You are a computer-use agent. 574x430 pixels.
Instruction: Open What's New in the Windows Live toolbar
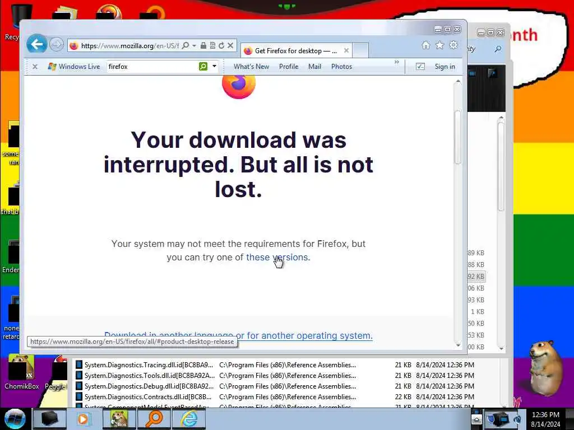pyautogui.click(x=251, y=67)
